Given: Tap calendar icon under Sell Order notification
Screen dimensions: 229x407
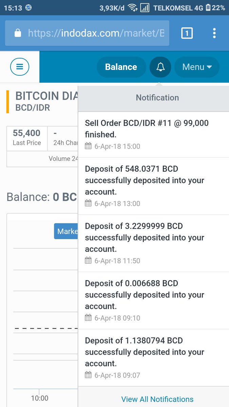Looking at the screenshot, I should point(88,146).
